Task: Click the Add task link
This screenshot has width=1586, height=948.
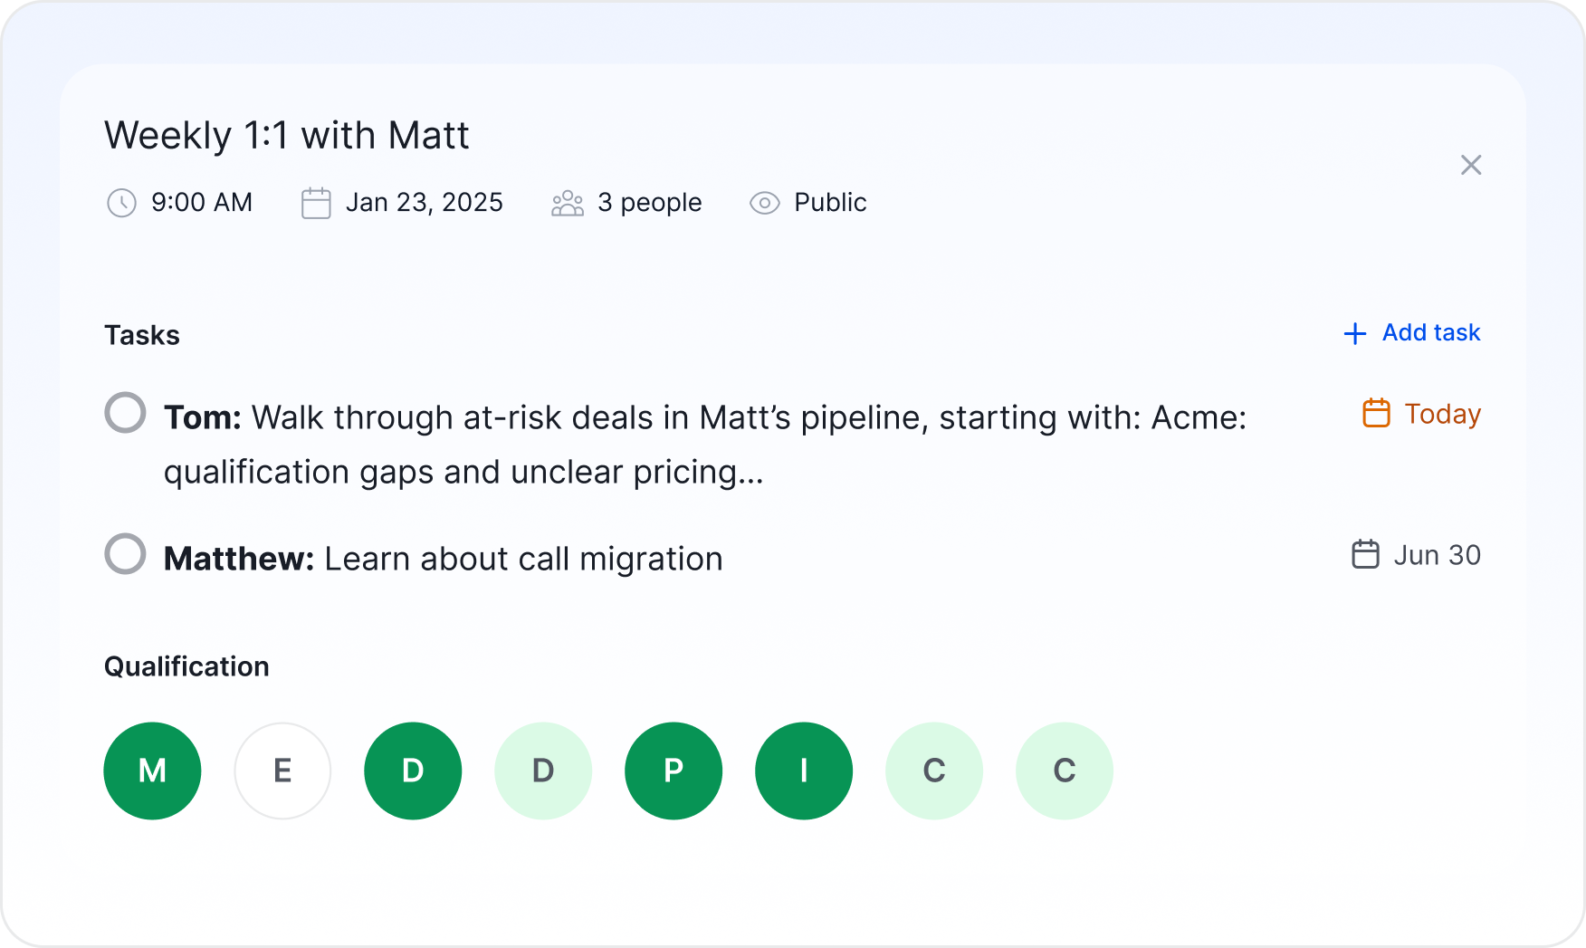Action: tap(1431, 332)
